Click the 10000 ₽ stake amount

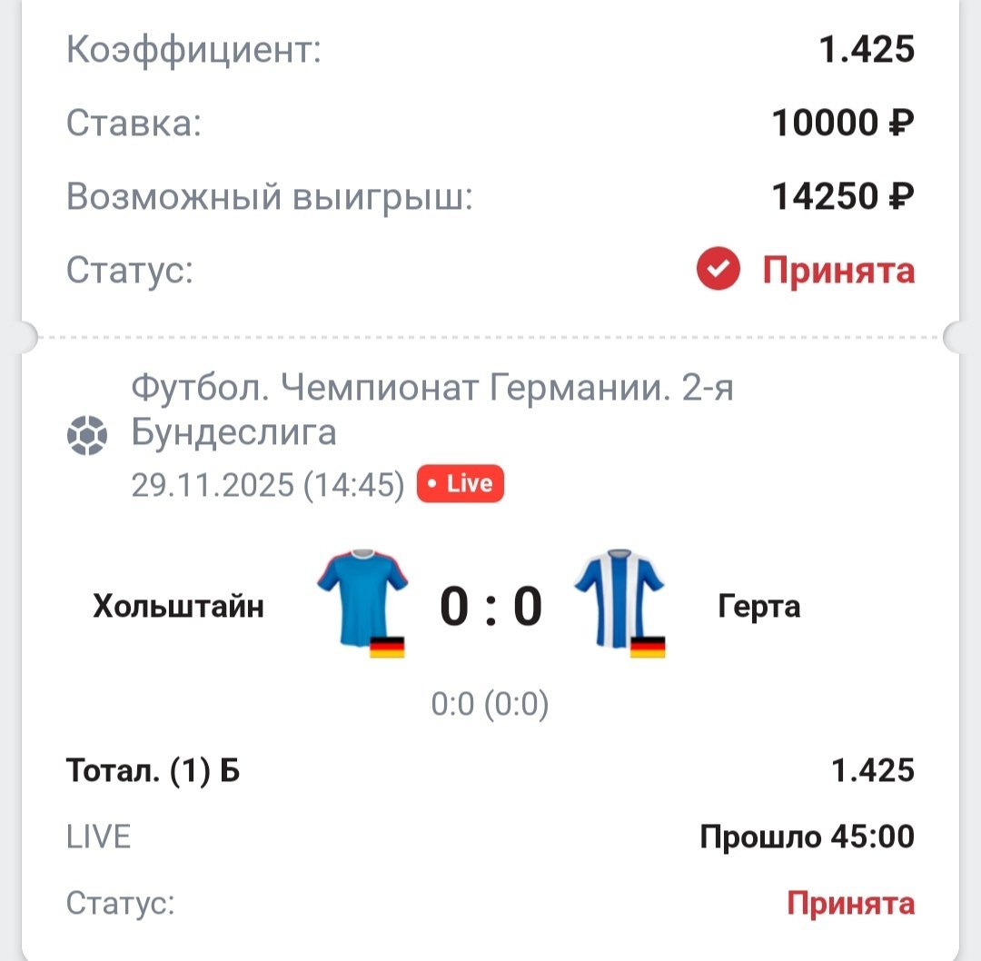point(842,122)
